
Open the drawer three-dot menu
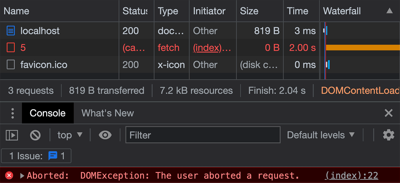[x=13, y=113]
